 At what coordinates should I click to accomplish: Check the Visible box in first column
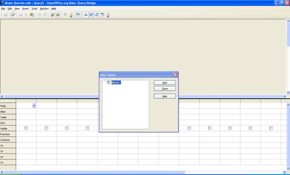(26, 128)
